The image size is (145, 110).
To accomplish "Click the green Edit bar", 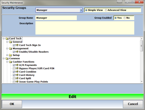I will click(72, 97).
